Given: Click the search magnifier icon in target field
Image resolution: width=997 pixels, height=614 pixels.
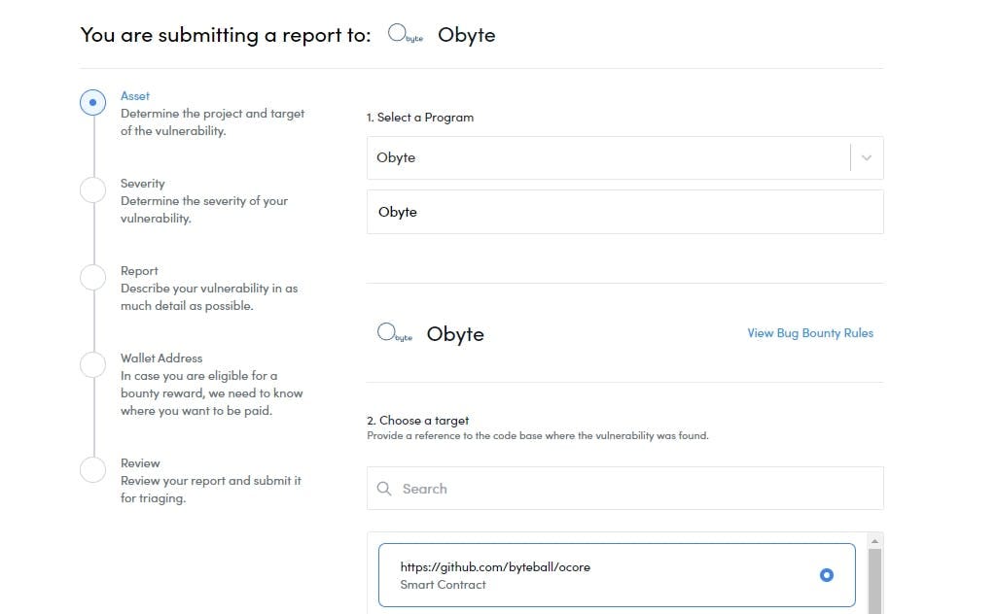Looking at the screenshot, I should [384, 489].
